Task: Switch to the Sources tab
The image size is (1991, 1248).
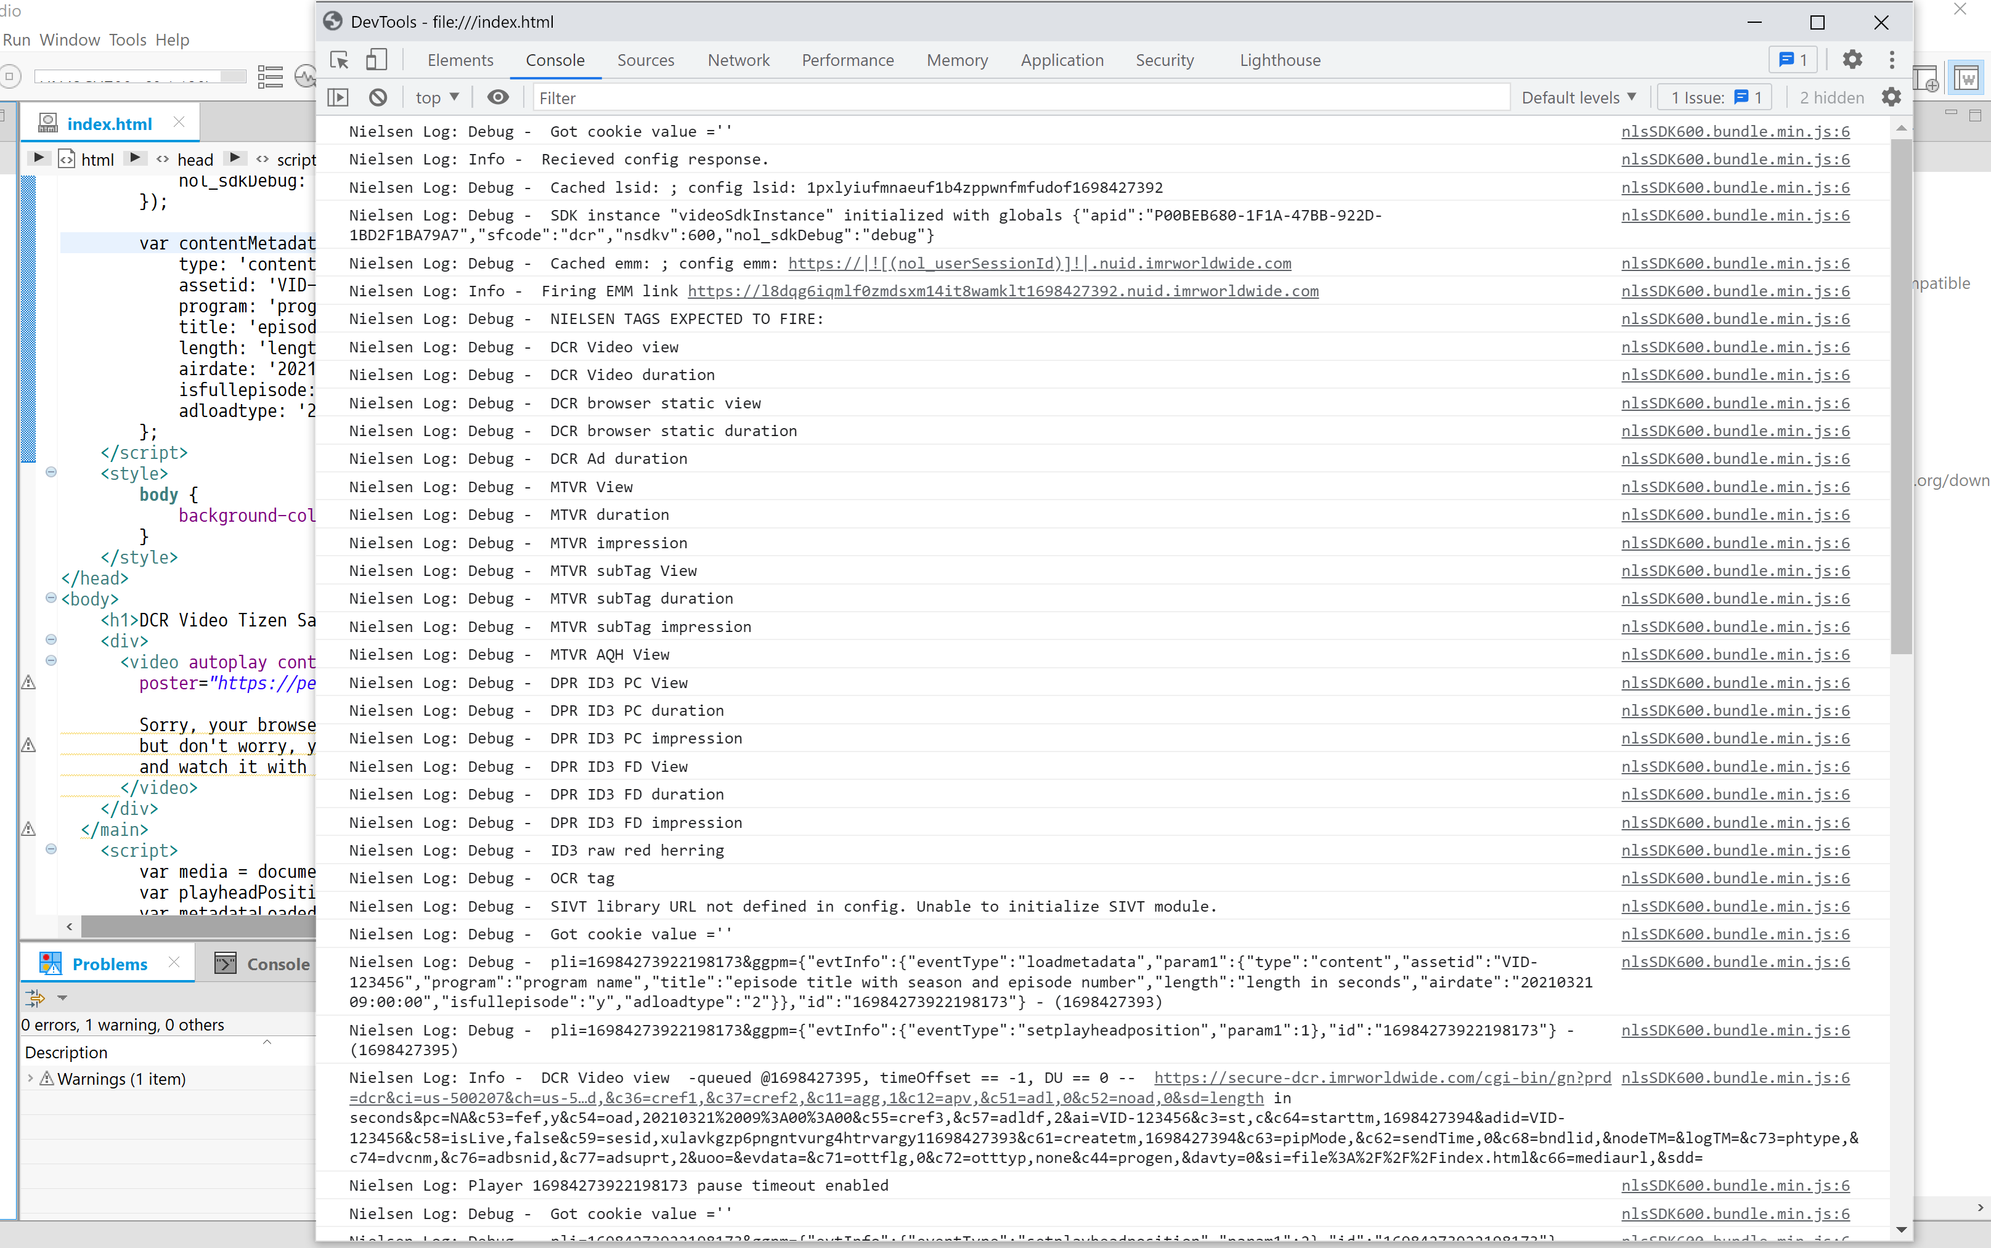Action: click(646, 59)
